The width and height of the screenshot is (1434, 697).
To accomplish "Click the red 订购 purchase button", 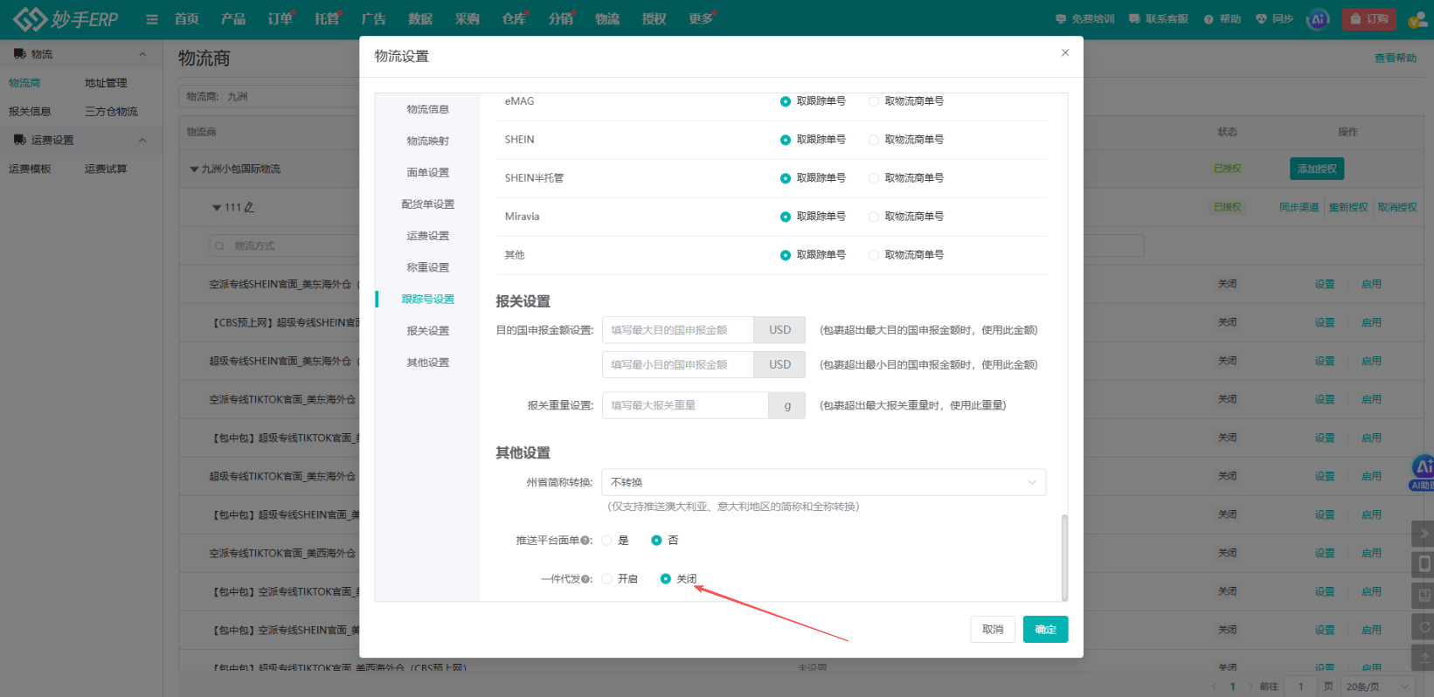I will [x=1368, y=18].
